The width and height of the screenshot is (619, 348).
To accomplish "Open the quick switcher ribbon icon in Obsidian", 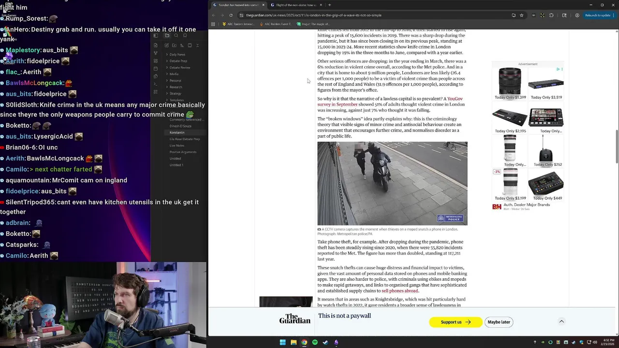I will [x=156, y=45].
